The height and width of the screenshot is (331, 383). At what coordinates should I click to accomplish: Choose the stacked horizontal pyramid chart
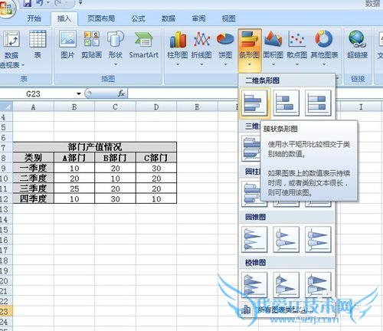tap(286, 284)
